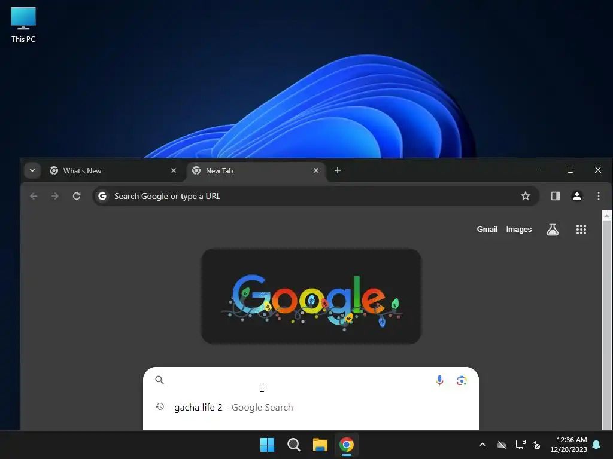The image size is (613, 459).
Task: Open the Gmail link
Action: (487, 229)
